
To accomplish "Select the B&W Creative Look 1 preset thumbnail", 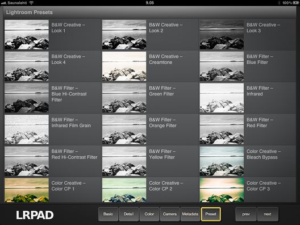I will coord(27,35).
